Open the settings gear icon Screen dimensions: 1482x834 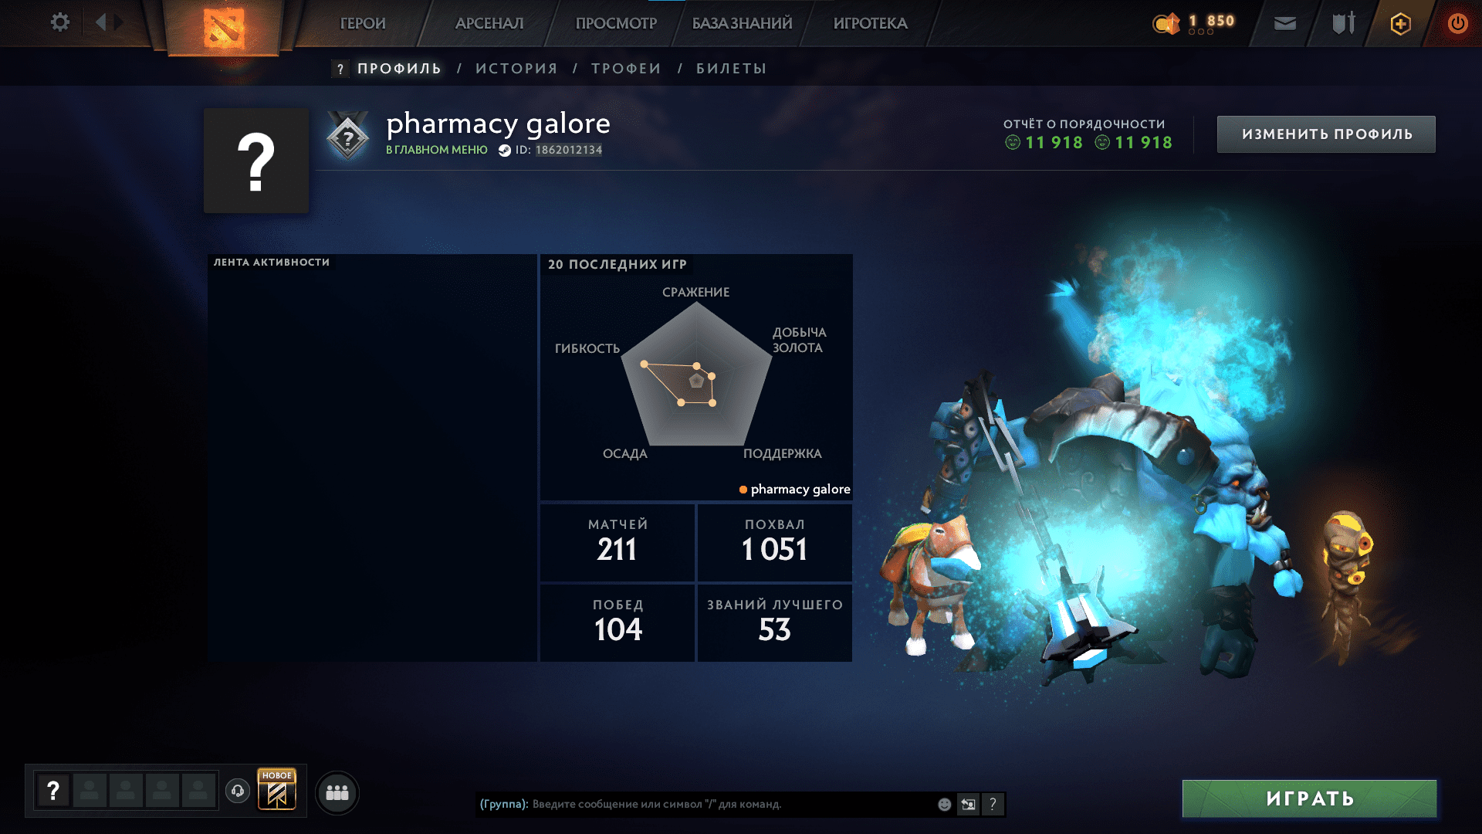point(59,22)
